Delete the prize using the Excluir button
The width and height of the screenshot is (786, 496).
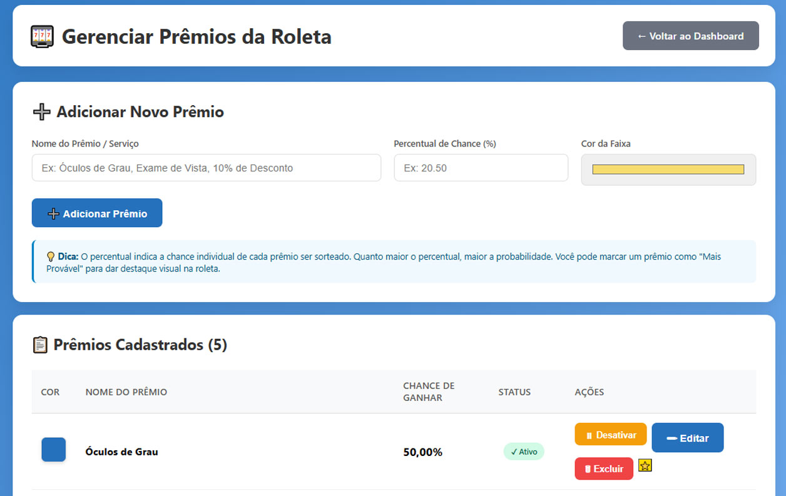pos(603,468)
